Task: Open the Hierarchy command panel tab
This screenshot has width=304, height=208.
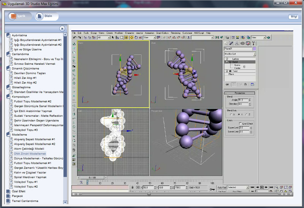Action: 237,43
